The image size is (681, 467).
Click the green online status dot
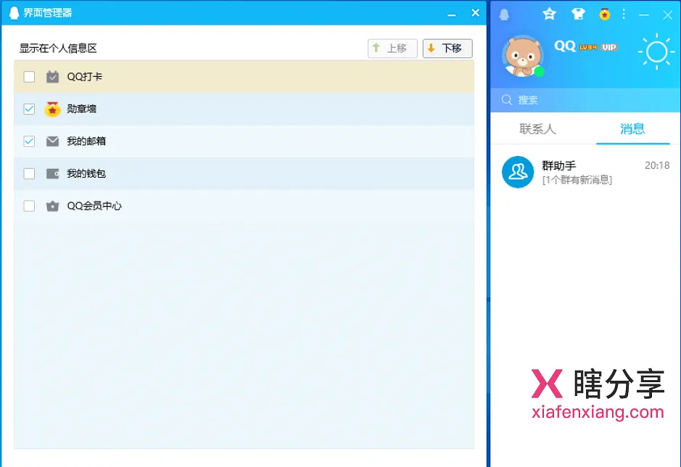539,71
